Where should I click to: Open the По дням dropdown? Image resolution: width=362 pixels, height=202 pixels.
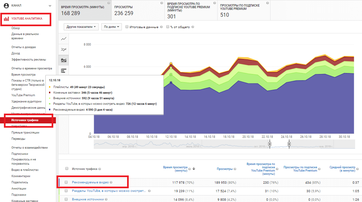[x=111, y=27]
